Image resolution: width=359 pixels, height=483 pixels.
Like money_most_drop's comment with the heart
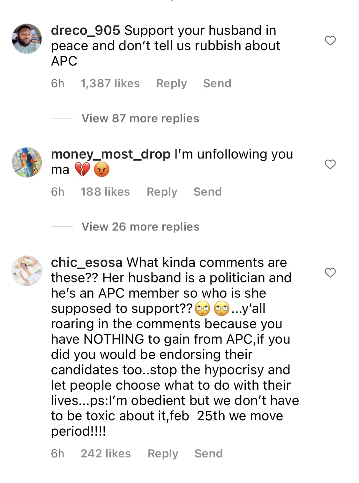[330, 164]
